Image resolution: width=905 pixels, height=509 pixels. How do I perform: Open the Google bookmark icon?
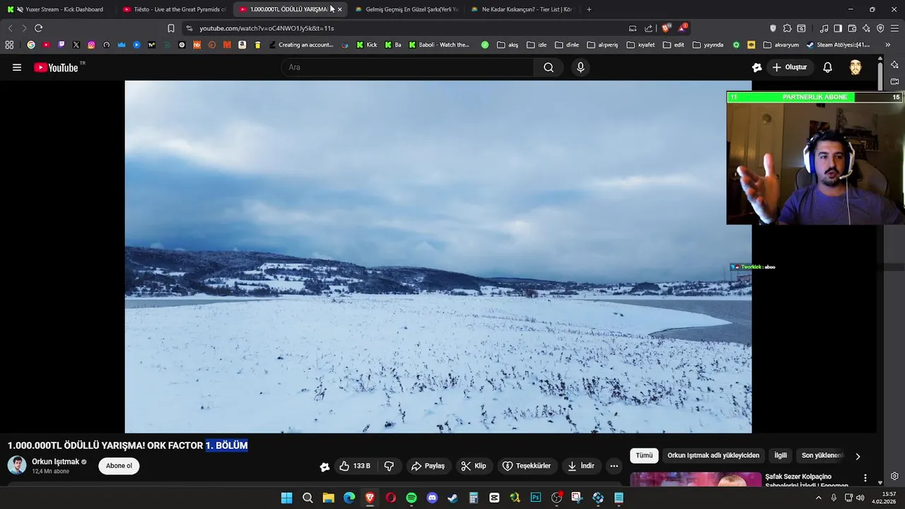[x=31, y=45]
